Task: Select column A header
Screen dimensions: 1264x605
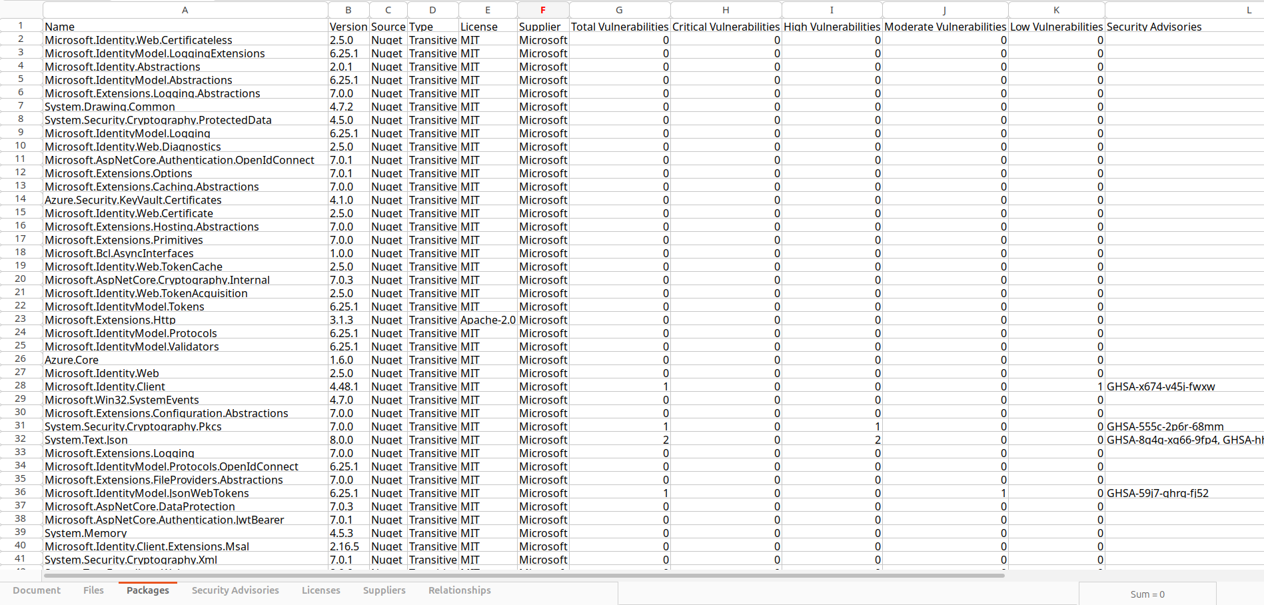Action: 185,10
